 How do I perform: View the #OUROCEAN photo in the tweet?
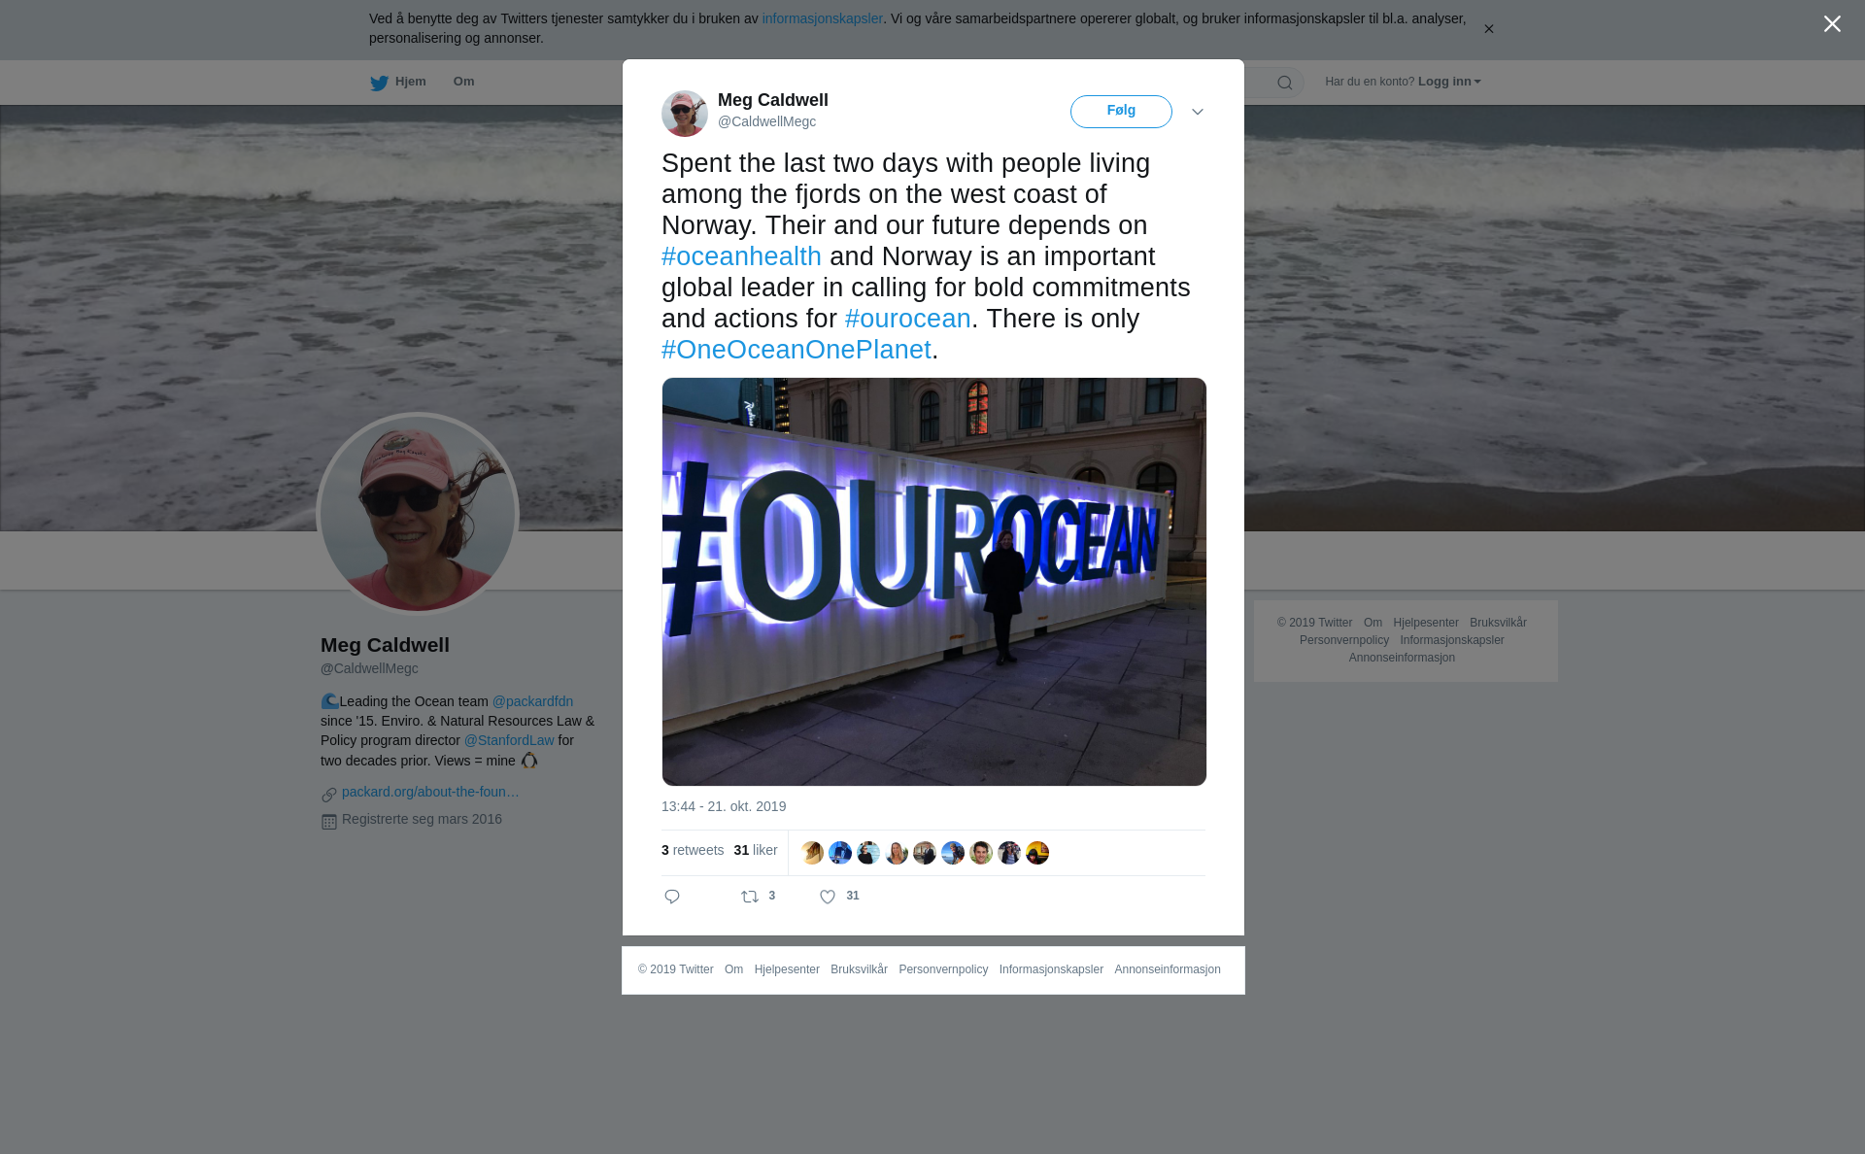point(934,582)
